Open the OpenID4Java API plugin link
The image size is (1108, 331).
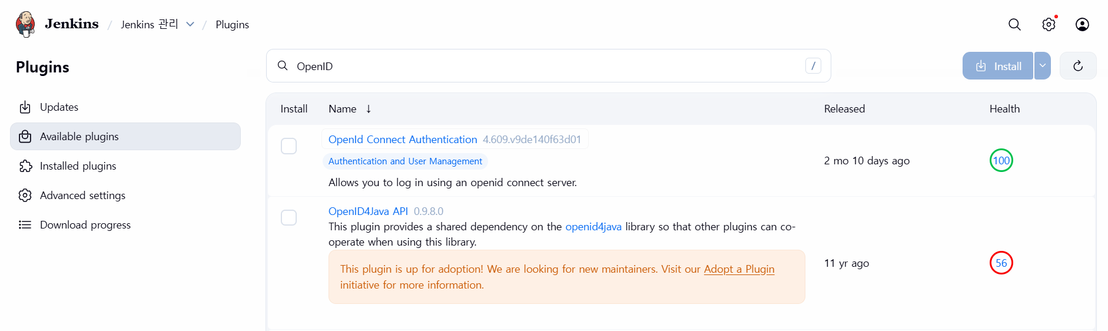point(368,211)
